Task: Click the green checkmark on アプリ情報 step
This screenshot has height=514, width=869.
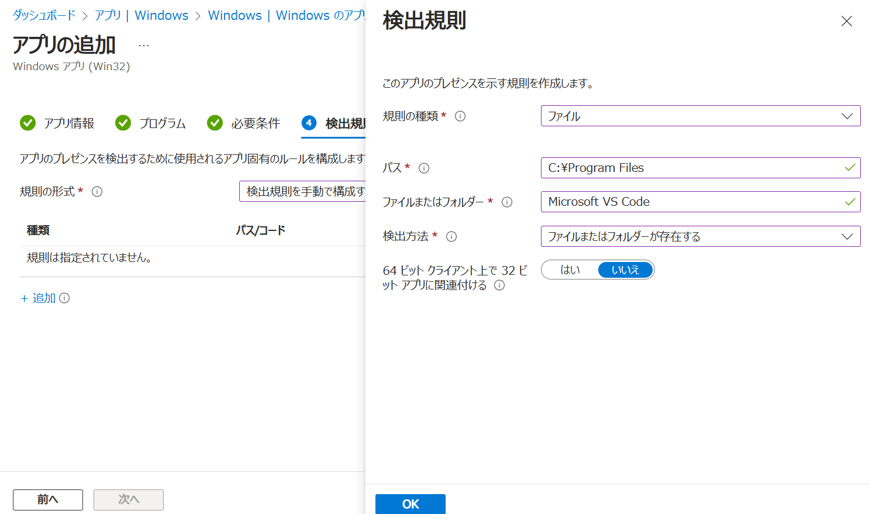Action: 27,123
